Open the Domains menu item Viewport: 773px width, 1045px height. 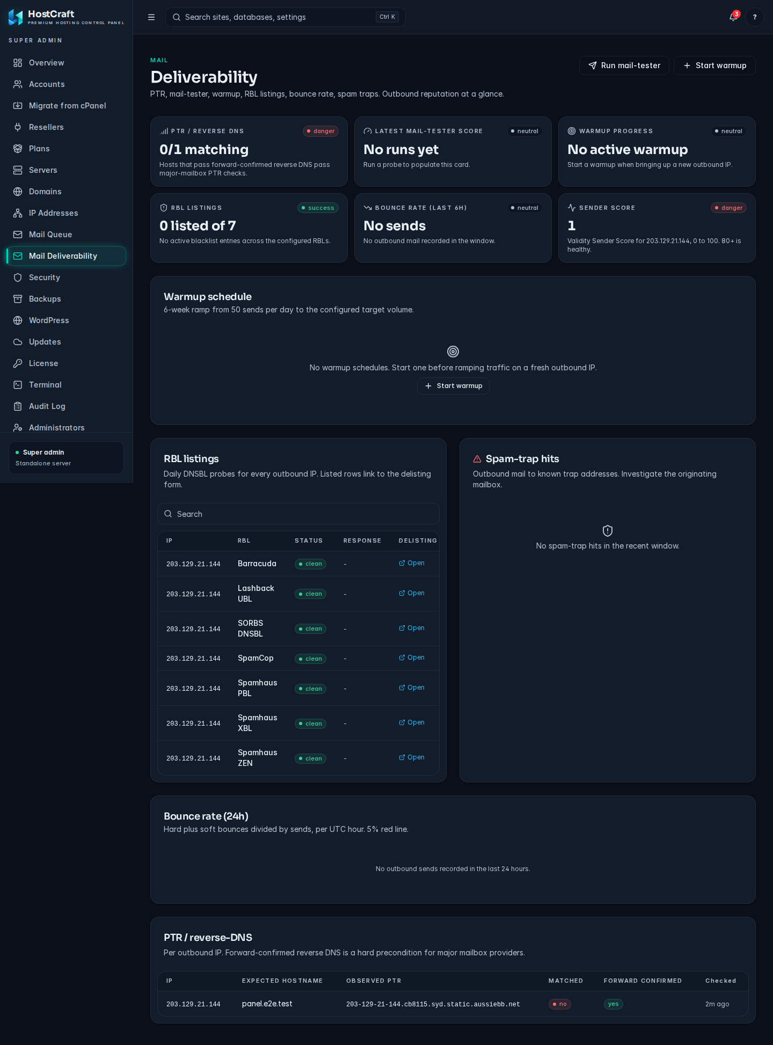[x=67, y=192]
